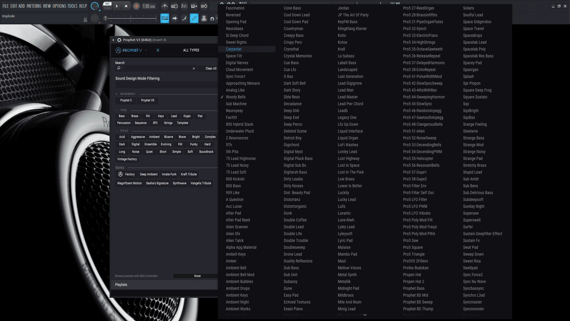
Task: Toggle the Bass type filter
Action: tap(122, 116)
